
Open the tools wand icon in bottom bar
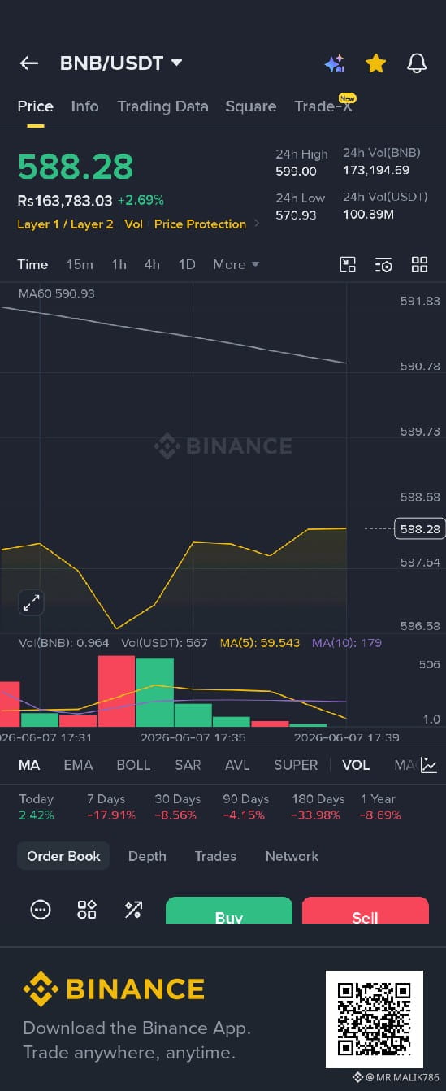[x=133, y=910]
